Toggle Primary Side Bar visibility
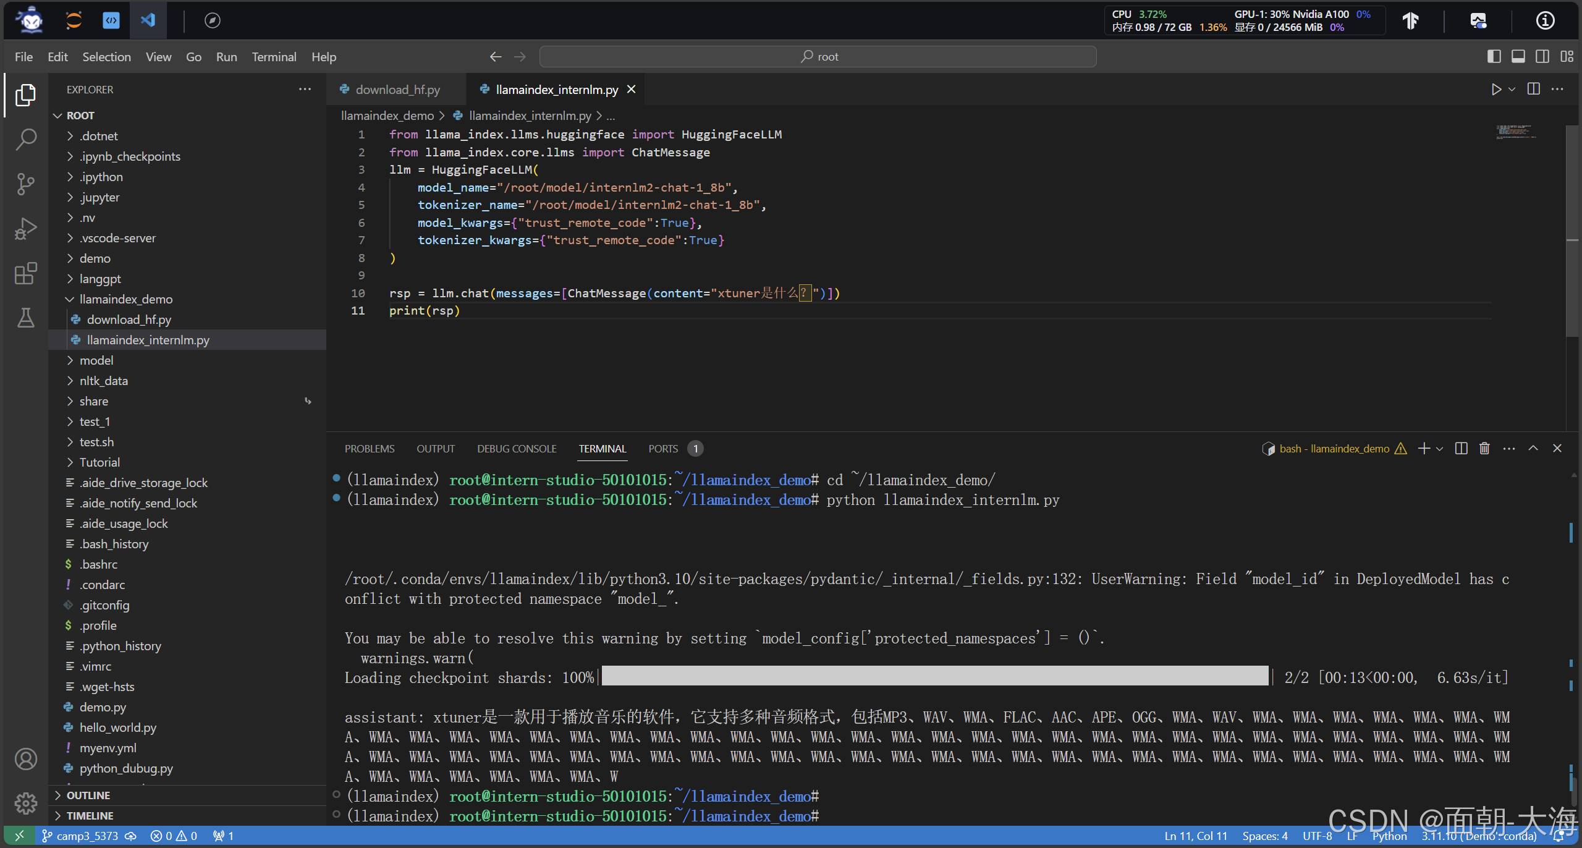 [1494, 57]
